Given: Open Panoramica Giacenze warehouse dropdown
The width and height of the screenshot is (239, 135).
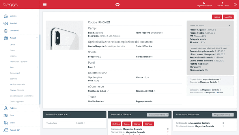Looking at the screenshot, I should pos(158,115).
